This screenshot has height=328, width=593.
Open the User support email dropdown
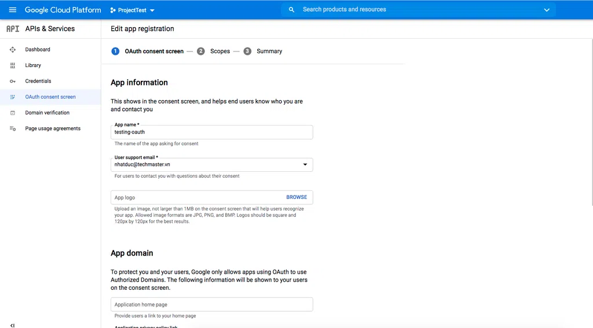click(212, 165)
